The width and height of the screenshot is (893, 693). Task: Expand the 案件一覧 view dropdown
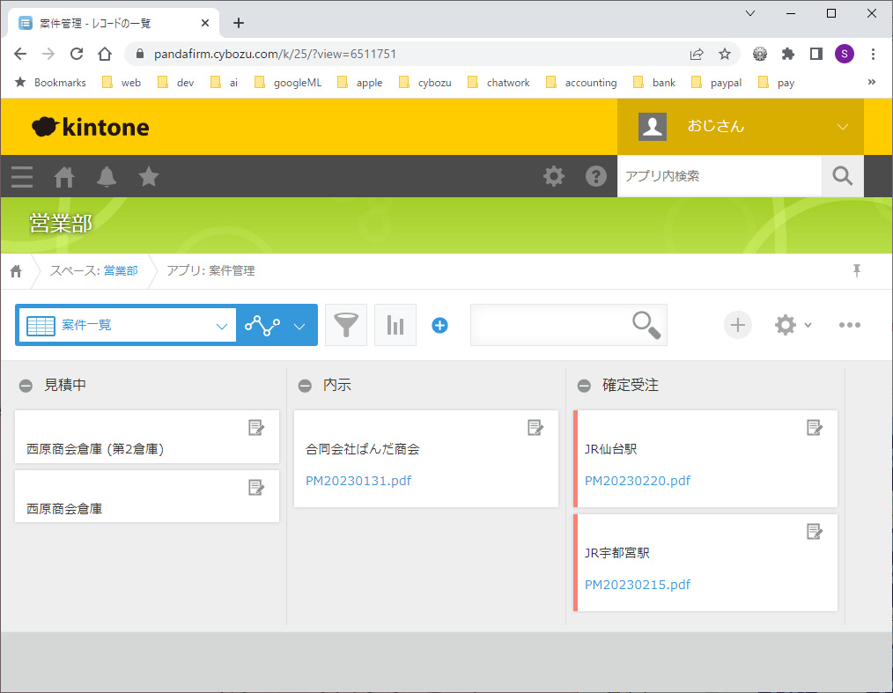pyautogui.click(x=221, y=326)
